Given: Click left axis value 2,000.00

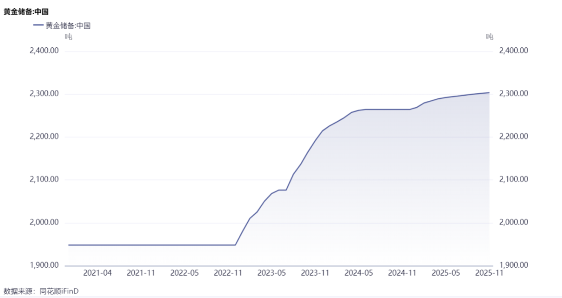Looking at the screenshot, I should [44, 222].
